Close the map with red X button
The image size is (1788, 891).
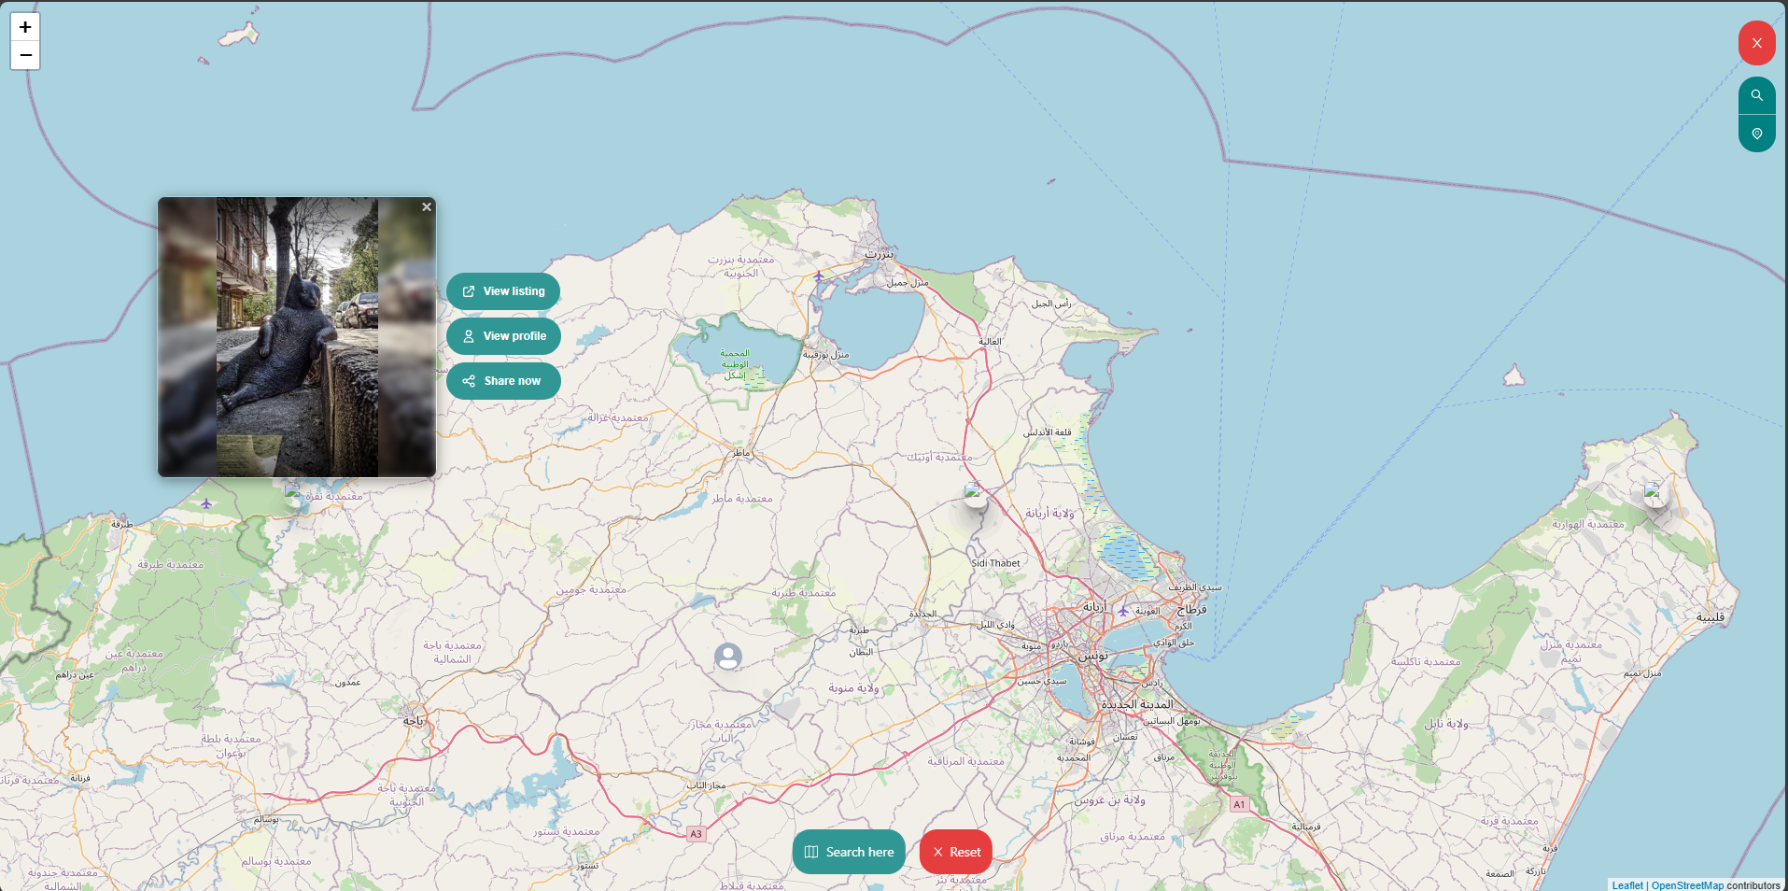1756,43
